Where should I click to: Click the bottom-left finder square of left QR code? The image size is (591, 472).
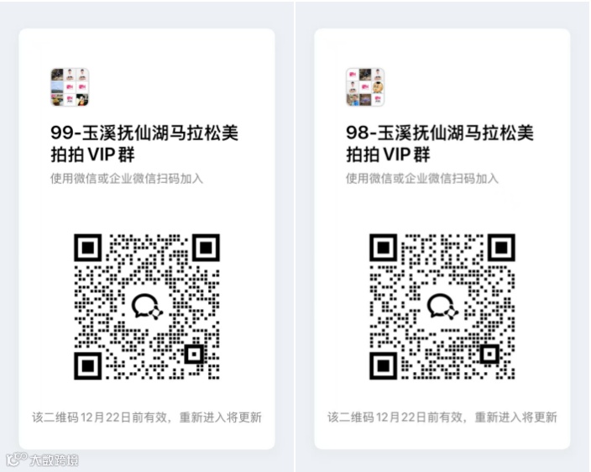88,365
